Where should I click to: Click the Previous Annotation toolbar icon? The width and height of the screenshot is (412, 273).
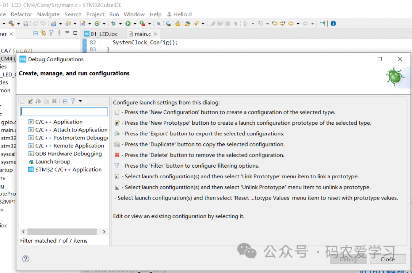point(260,24)
